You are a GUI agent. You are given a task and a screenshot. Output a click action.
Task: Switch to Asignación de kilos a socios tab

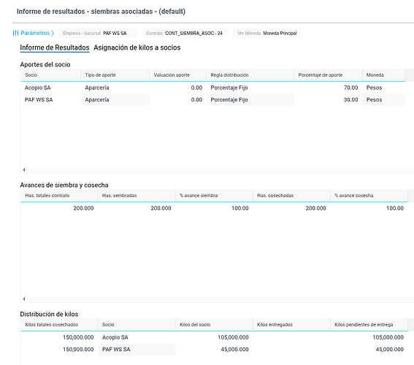click(137, 47)
